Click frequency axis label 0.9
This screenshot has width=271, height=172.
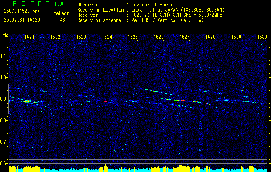click(3, 99)
